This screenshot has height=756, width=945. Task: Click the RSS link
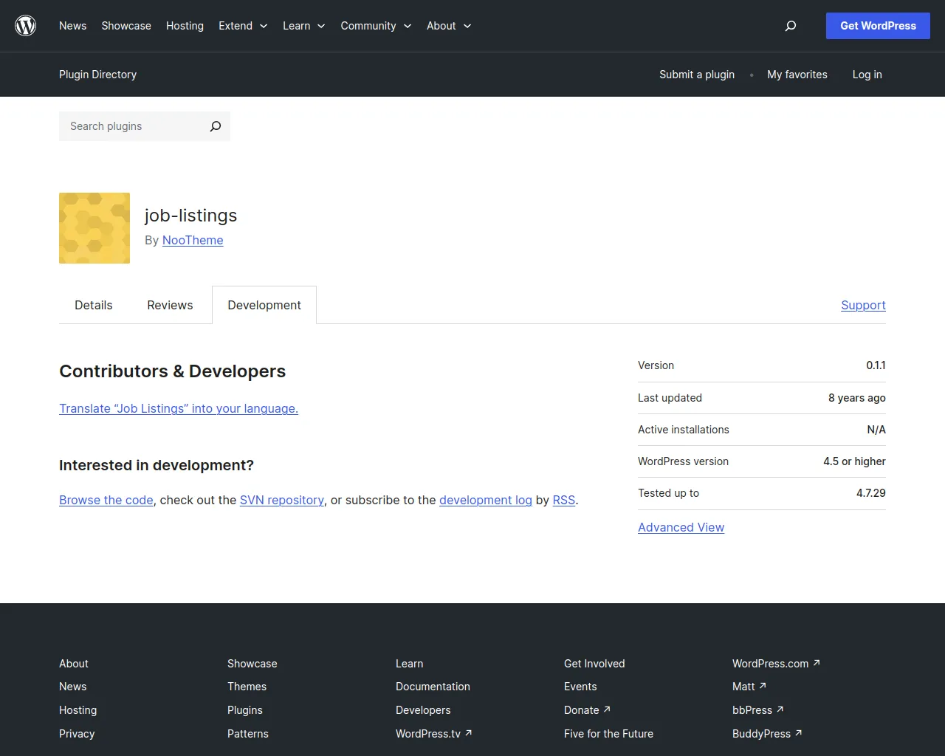coord(564,500)
